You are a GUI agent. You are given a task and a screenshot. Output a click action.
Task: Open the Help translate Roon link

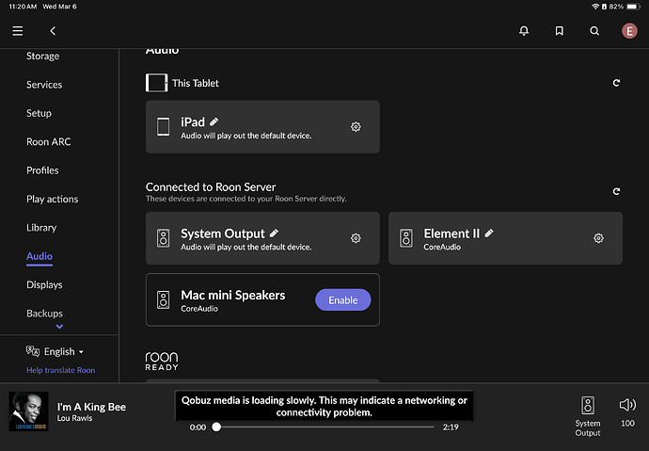[x=61, y=370]
